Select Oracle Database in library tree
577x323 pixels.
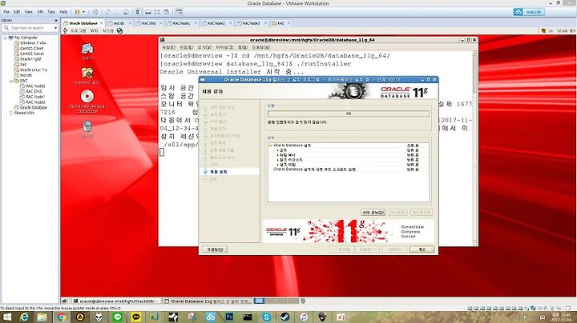(33, 108)
